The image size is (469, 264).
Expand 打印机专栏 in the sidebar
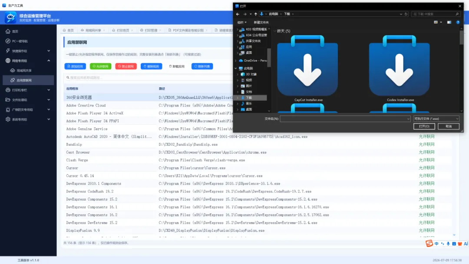click(x=28, y=90)
